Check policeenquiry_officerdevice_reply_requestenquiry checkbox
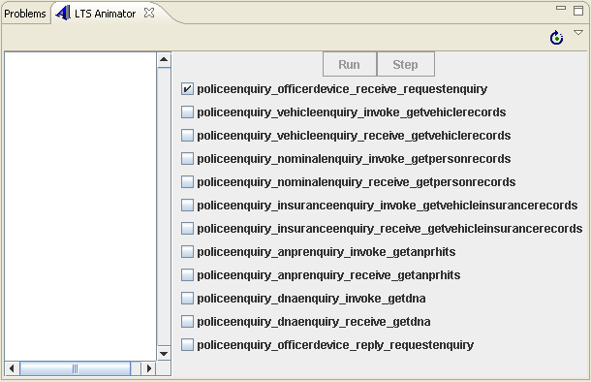 (x=187, y=344)
